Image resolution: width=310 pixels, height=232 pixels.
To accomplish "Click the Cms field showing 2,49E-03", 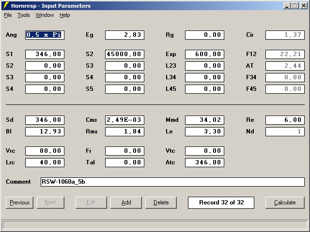I will [x=125, y=120].
